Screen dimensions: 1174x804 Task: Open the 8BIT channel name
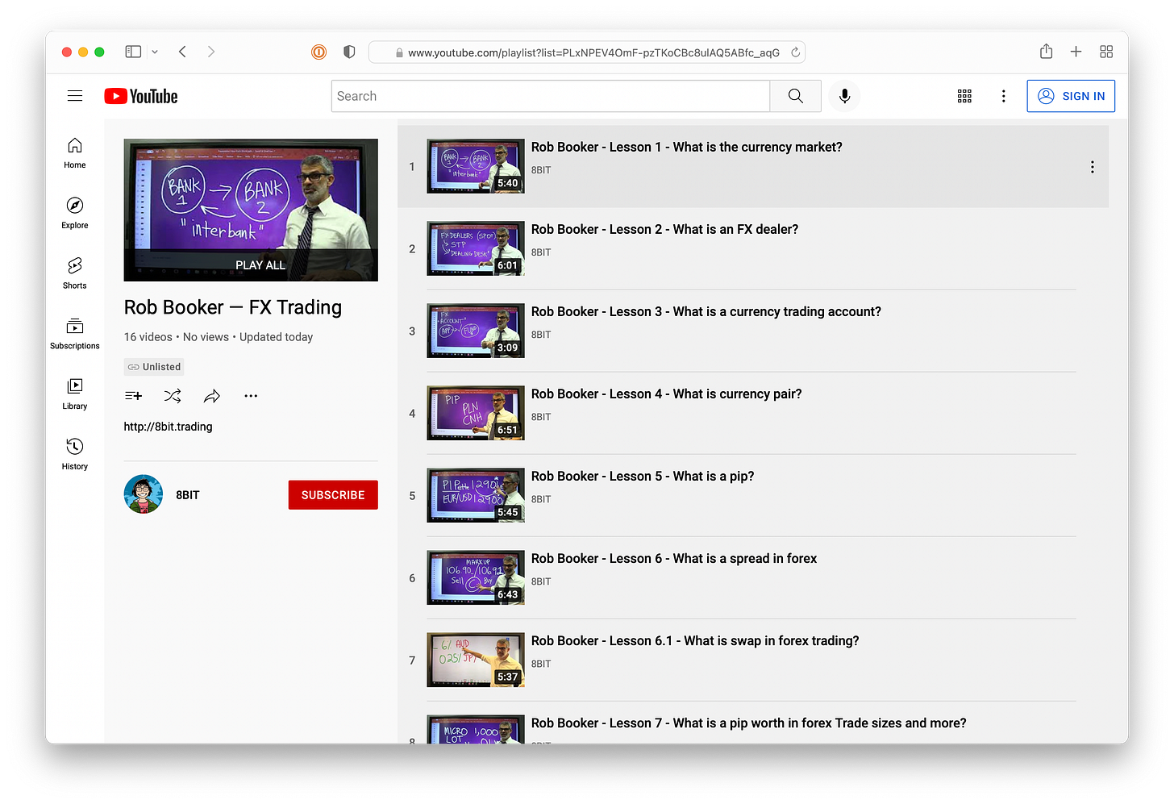point(188,495)
